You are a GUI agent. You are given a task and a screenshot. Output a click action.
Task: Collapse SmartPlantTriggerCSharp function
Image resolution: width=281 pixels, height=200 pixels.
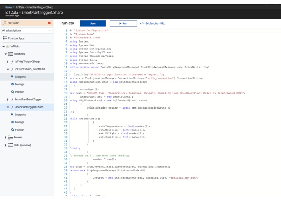8,107
